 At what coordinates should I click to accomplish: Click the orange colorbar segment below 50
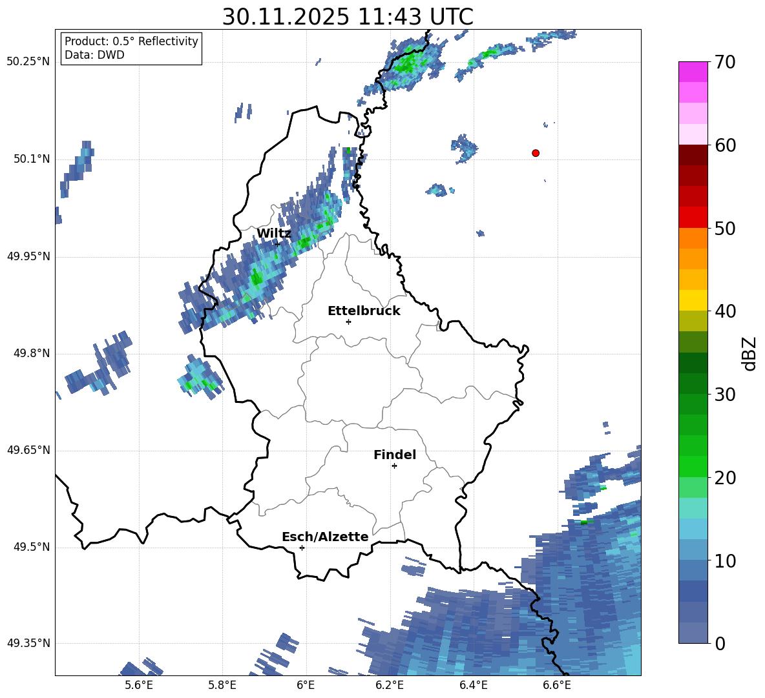pos(693,238)
